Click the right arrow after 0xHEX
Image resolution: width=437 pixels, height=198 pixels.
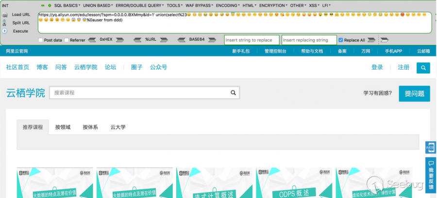pyautogui.click(x=120, y=40)
